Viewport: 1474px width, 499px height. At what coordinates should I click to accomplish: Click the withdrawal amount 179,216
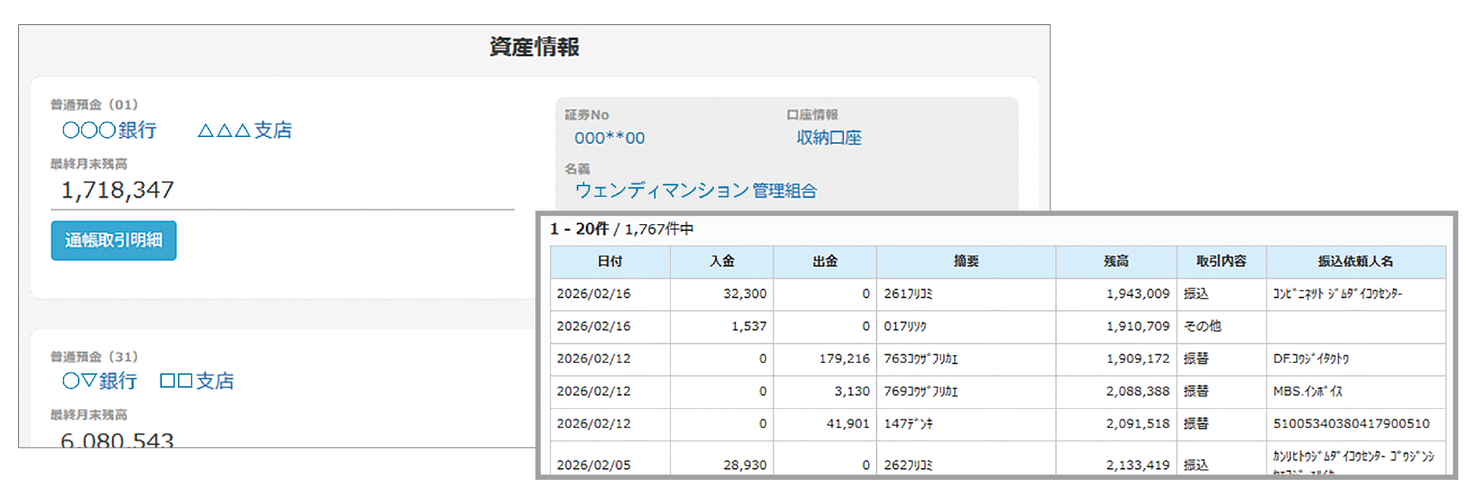(844, 359)
